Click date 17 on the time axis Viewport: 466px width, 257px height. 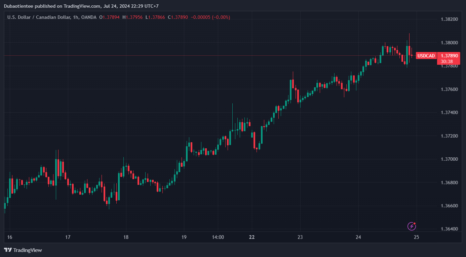coord(68,237)
